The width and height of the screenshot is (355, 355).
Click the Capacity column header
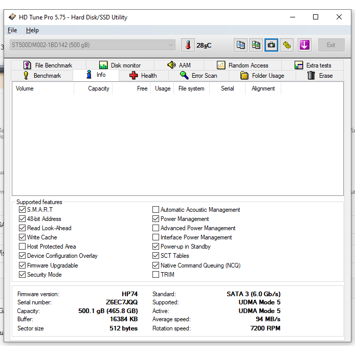[x=98, y=88]
